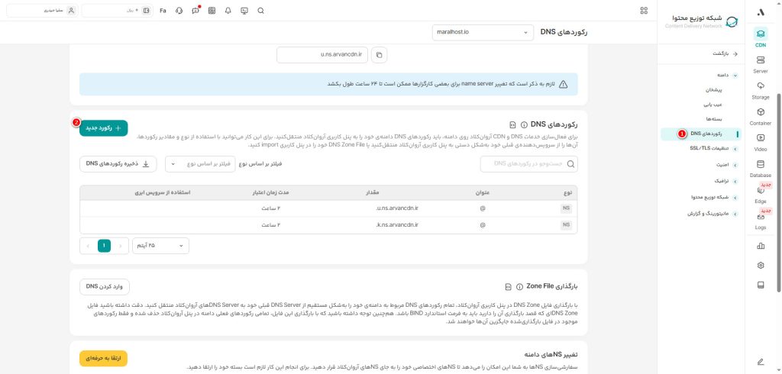
Task: Click the u.ns.arvancdn.ir nameserver text field
Action: tap(322, 55)
